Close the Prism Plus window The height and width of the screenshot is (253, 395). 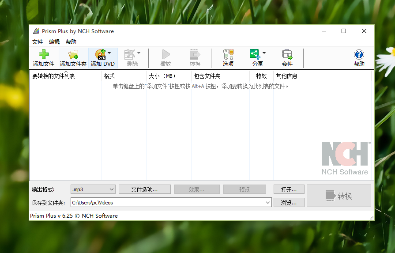[x=364, y=31]
